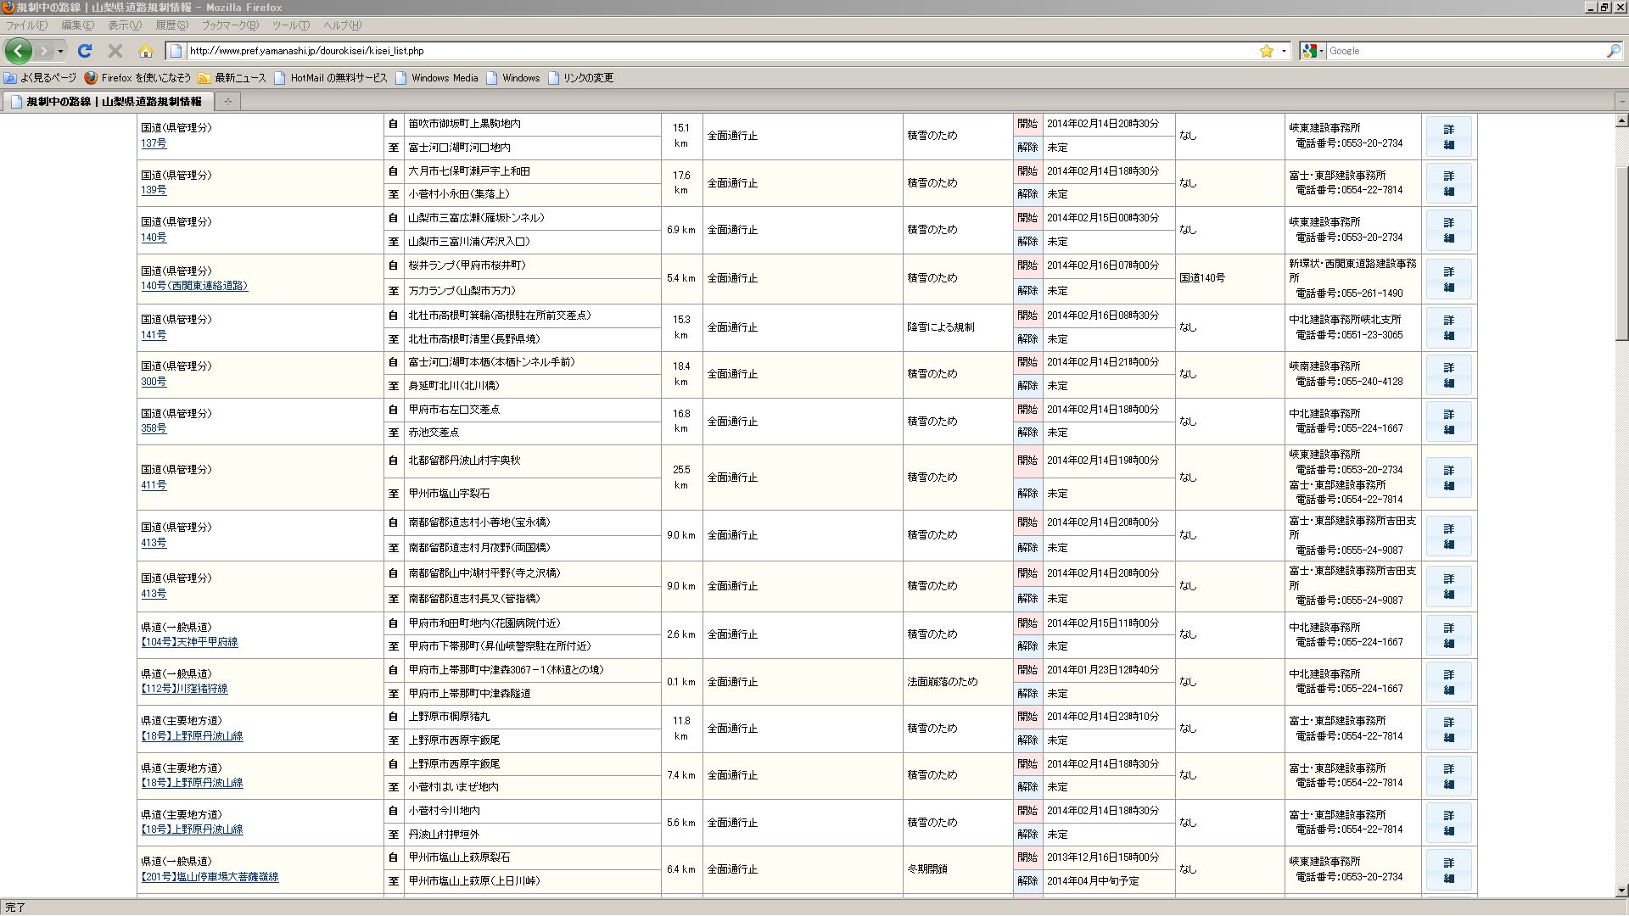Open a new tab button

[x=227, y=102]
